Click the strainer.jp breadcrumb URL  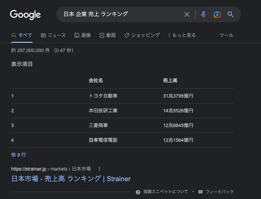[51, 169]
